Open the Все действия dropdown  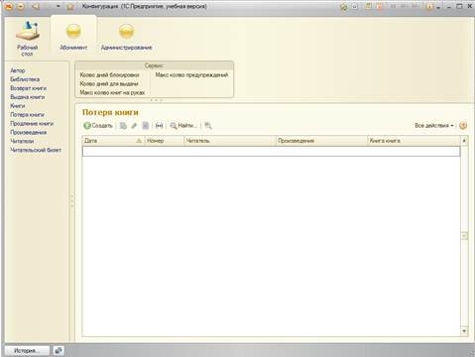coord(434,126)
